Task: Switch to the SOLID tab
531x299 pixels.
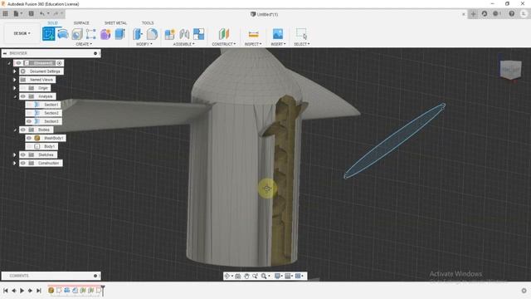Action: [x=52, y=23]
